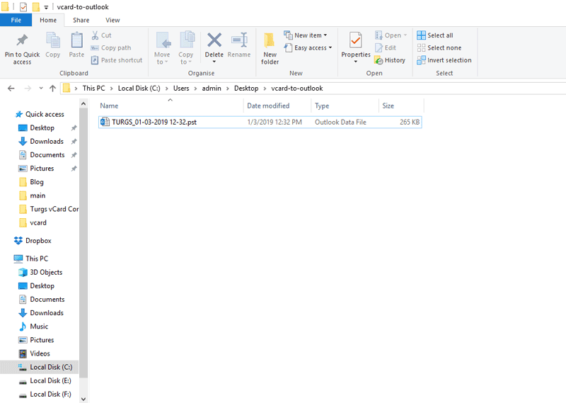Sort by the Name column header

click(x=171, y=106)
